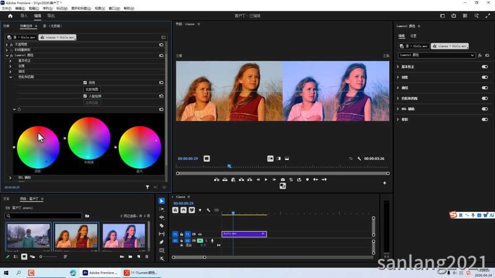
Task: Step back one frame in program monitor
Action: [258, 180]
